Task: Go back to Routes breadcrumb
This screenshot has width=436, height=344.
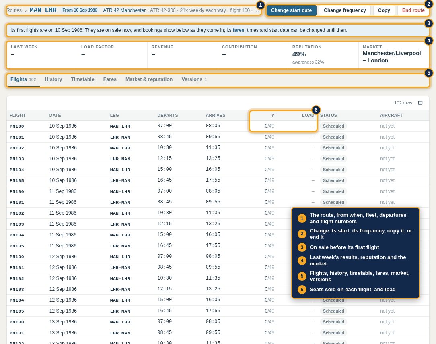Action: (14, 10)
